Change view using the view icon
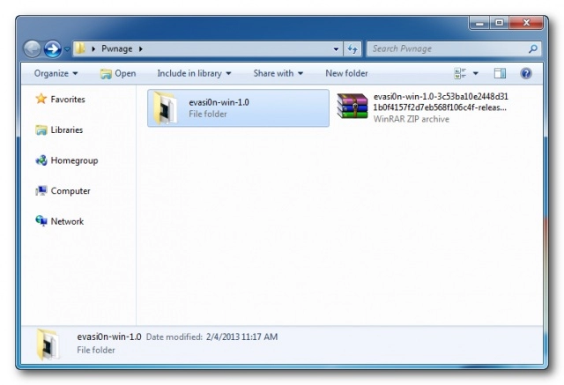Viewport: 564px width, 385px height. tap(460, 73)
